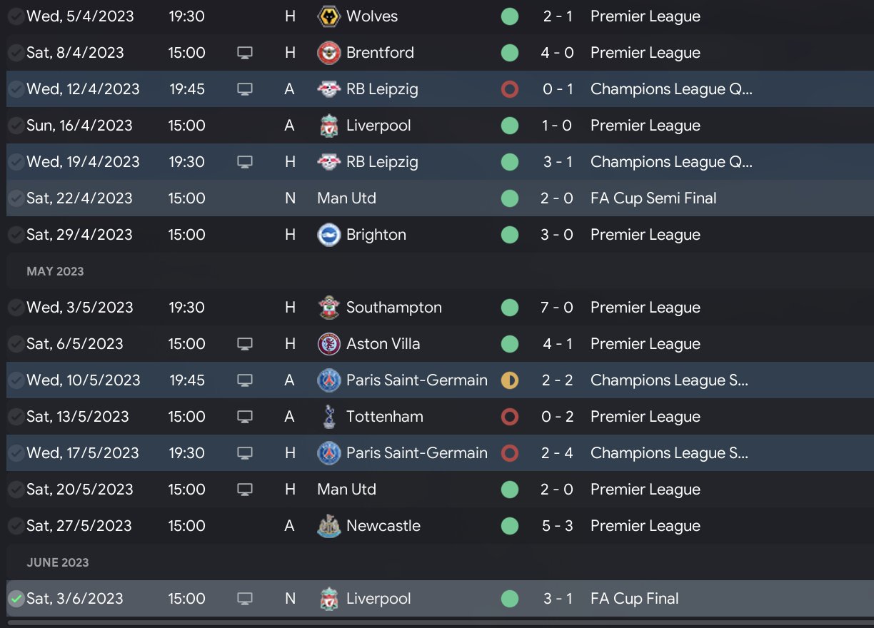This screenshot has height=628, width=874.
Task: Toggle the checkmark beside Sat 13/5/2023 fixture
Action: coord(16,417)
